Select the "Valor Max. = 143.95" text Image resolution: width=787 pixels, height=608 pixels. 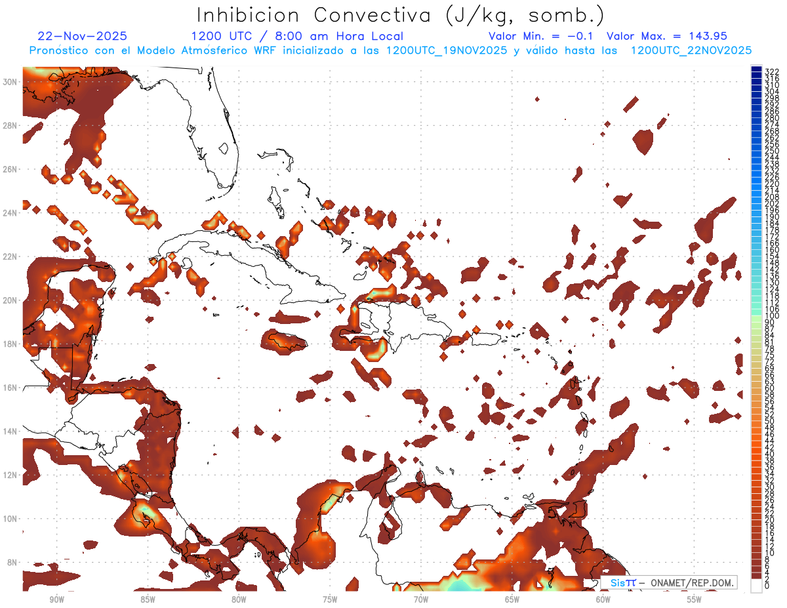(x=667, y=36)
